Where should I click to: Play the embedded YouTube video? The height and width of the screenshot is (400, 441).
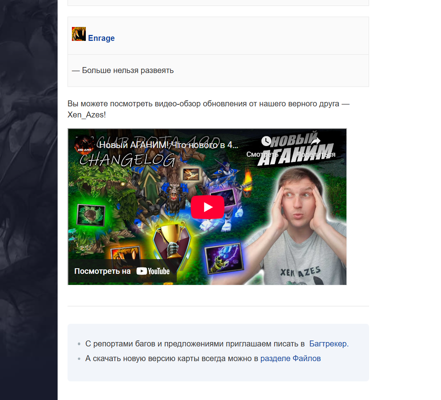tap(207, 207)
